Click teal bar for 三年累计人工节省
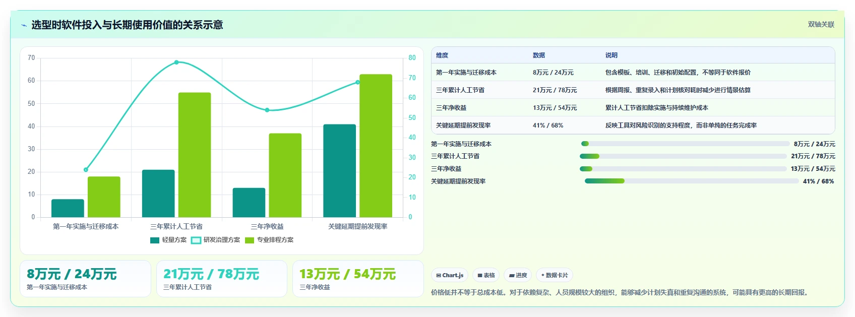This screenshot has width=855, height=317. [158, 194]
